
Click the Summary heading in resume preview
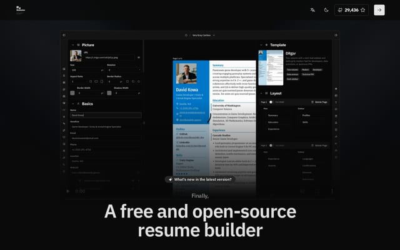pos(218,65)
